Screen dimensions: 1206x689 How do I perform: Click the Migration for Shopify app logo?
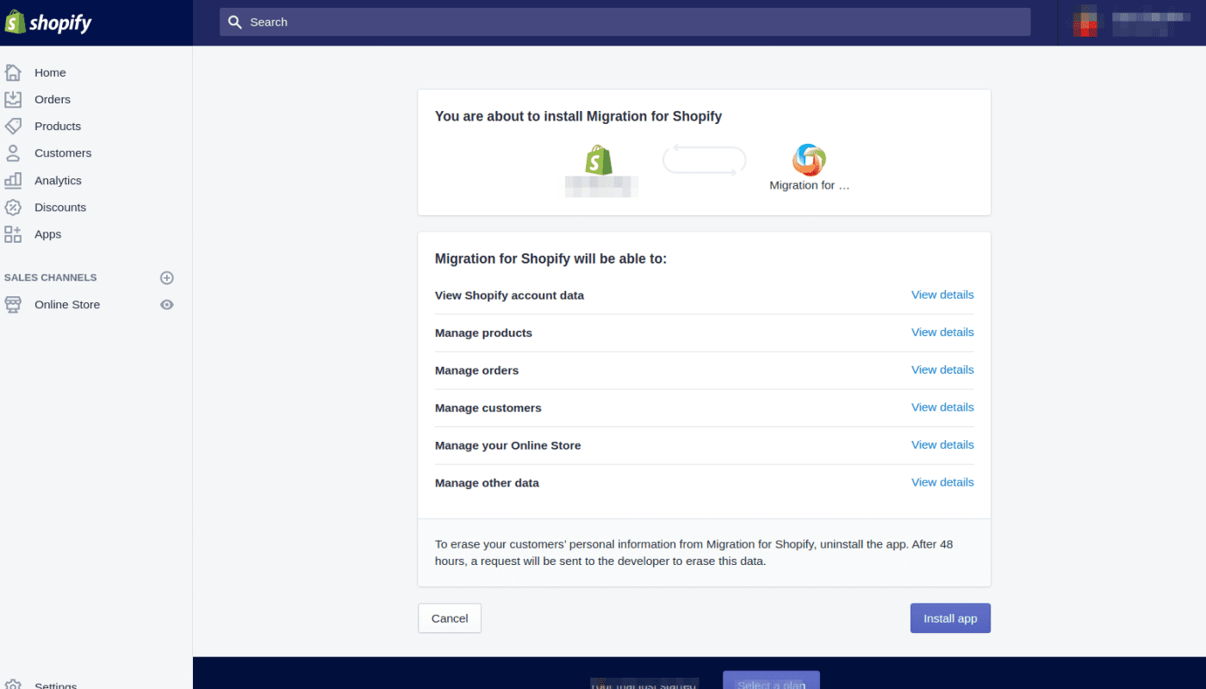pos(809,159)
